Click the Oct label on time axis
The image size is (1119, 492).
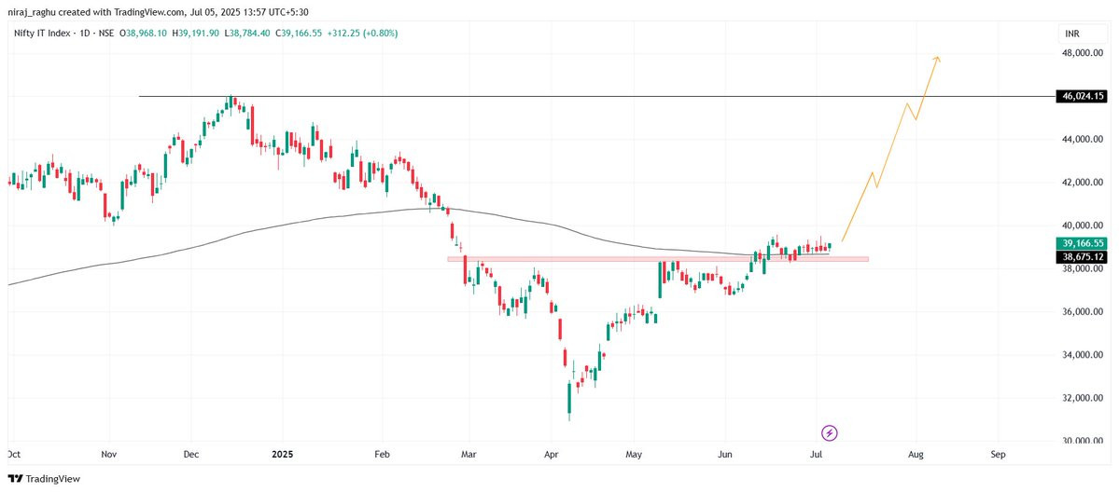(x=13, y=455)
